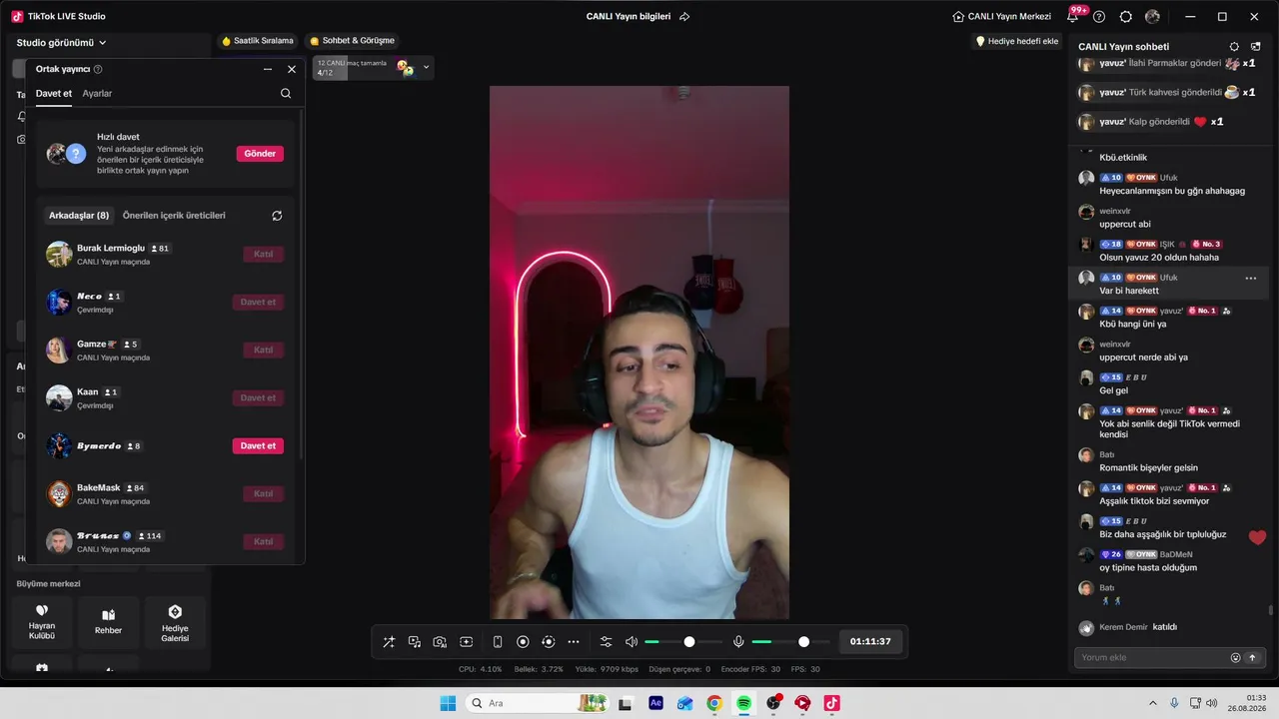Click the add-scene icon in bottom toolbar
Screen dimensions: 1279x719
coord(466,642)
